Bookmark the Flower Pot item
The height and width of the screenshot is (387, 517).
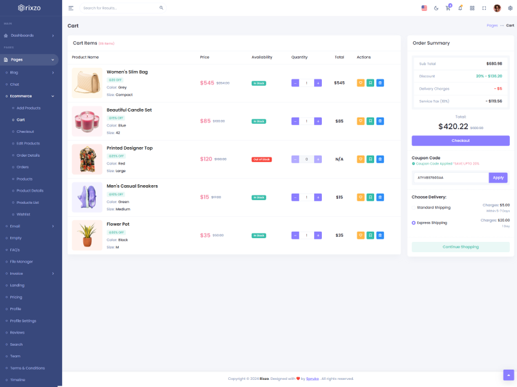pos(370,235)
